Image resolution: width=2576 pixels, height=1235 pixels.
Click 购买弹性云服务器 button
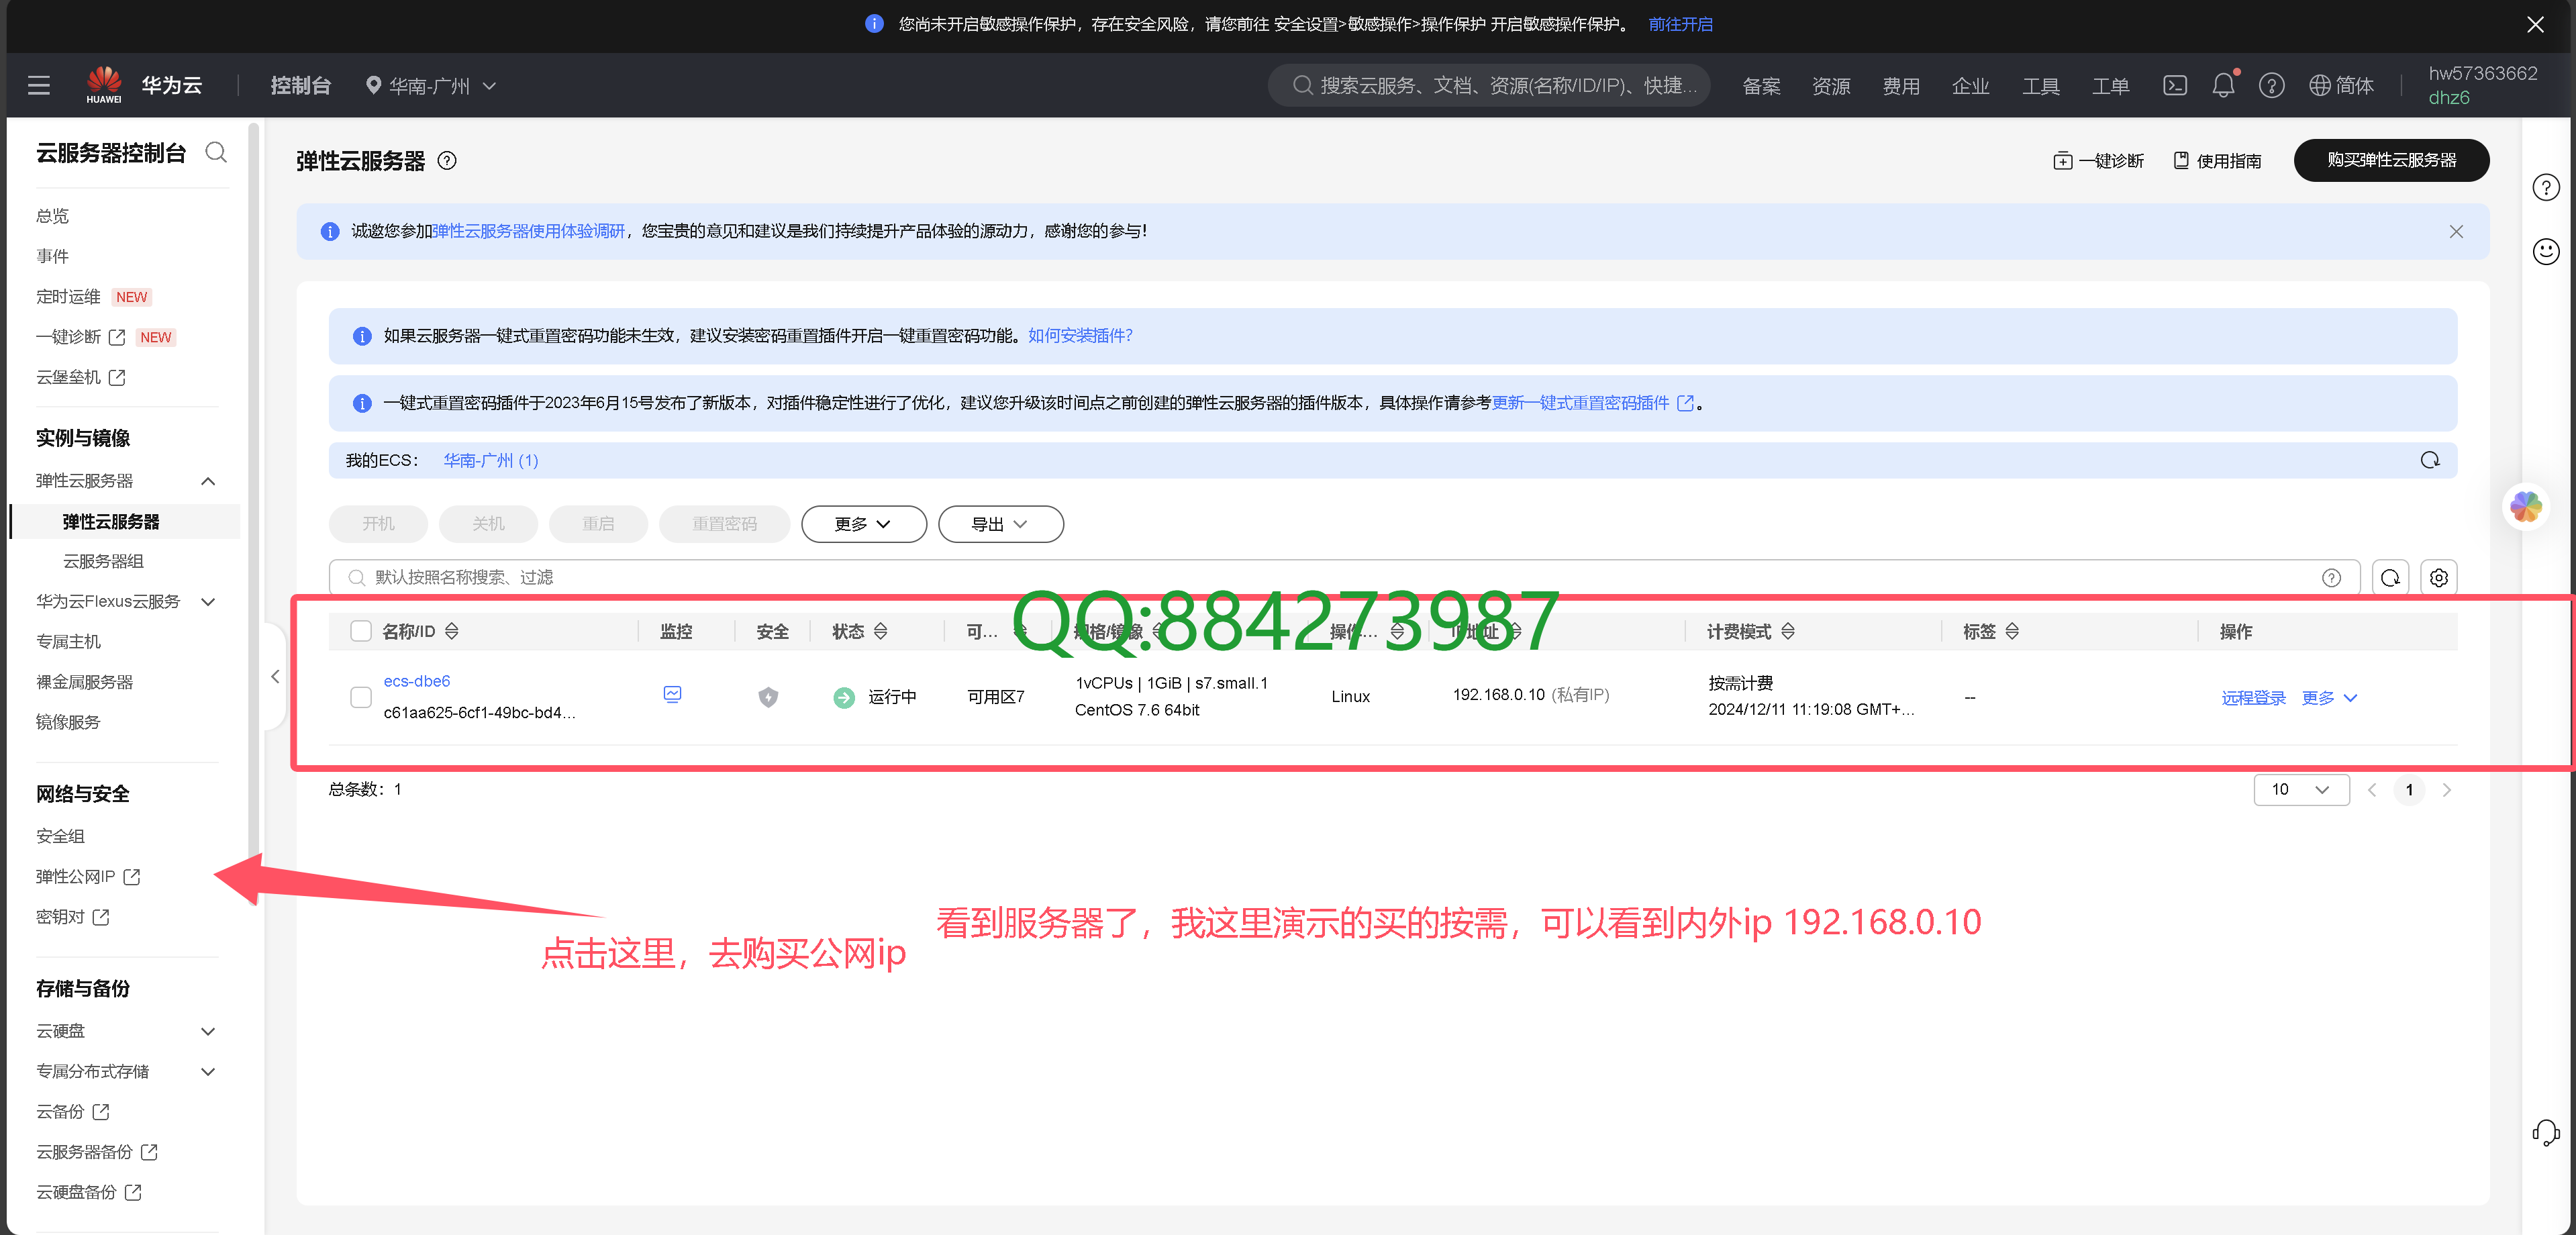pyautogui.click(x=2390, y=160)
